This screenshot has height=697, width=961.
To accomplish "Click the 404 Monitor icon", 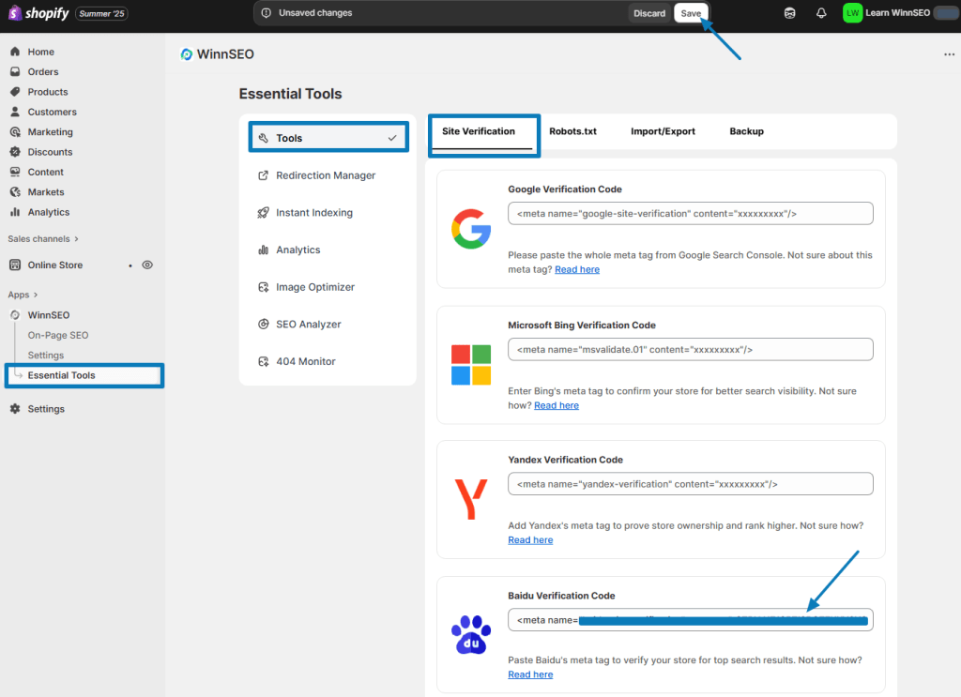I will point(264,361).
